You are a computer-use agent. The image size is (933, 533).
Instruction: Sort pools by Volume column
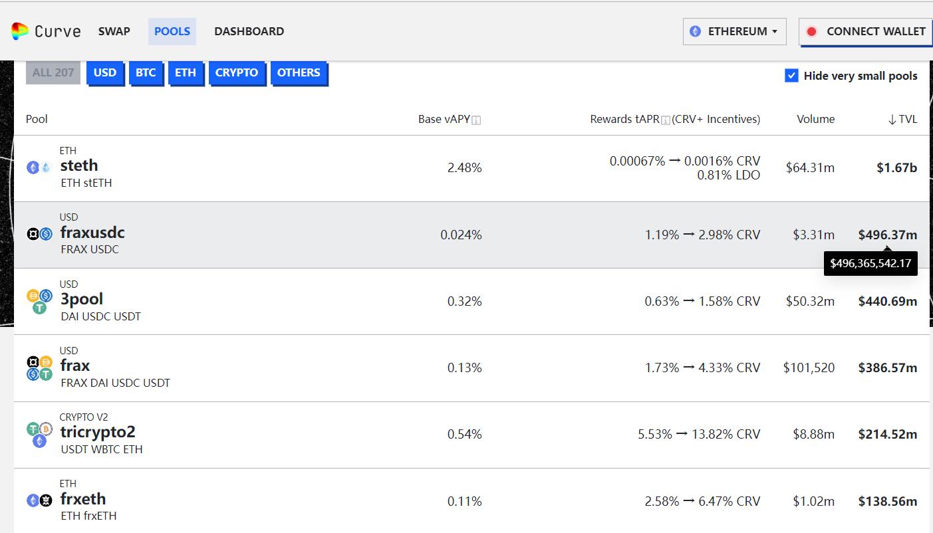click(x=815, y=120)
